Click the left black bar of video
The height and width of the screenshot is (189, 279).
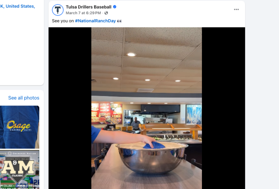[x=70, y=108]
